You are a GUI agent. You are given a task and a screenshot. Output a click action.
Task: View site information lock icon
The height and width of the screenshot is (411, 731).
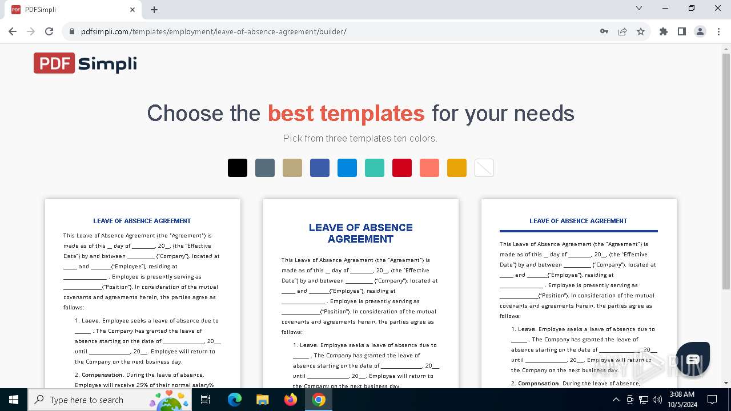click(71, 31)
